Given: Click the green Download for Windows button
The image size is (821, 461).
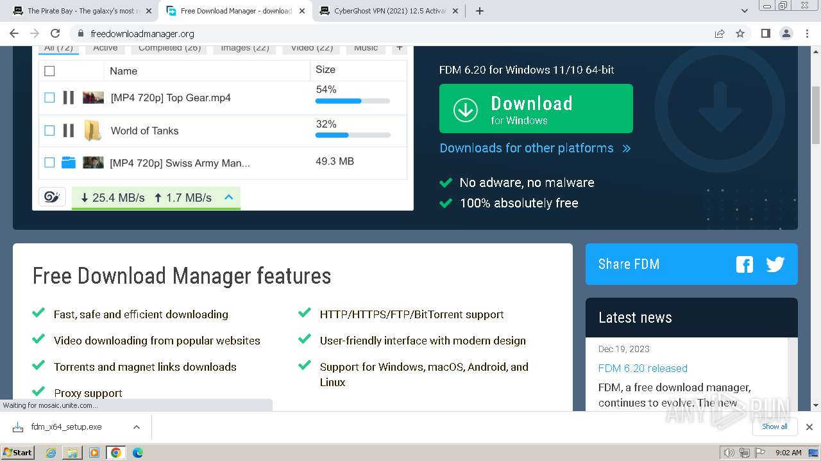Looking at the screenshot, I should [536, 109].
